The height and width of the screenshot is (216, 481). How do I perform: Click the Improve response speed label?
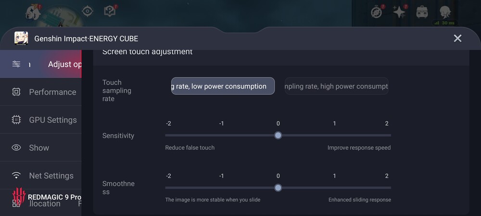point(359,148)
